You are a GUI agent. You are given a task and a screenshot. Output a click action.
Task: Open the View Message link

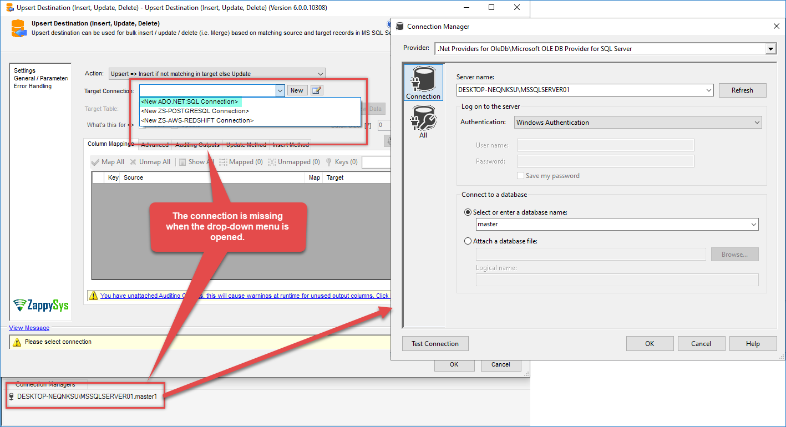[29, 328]
